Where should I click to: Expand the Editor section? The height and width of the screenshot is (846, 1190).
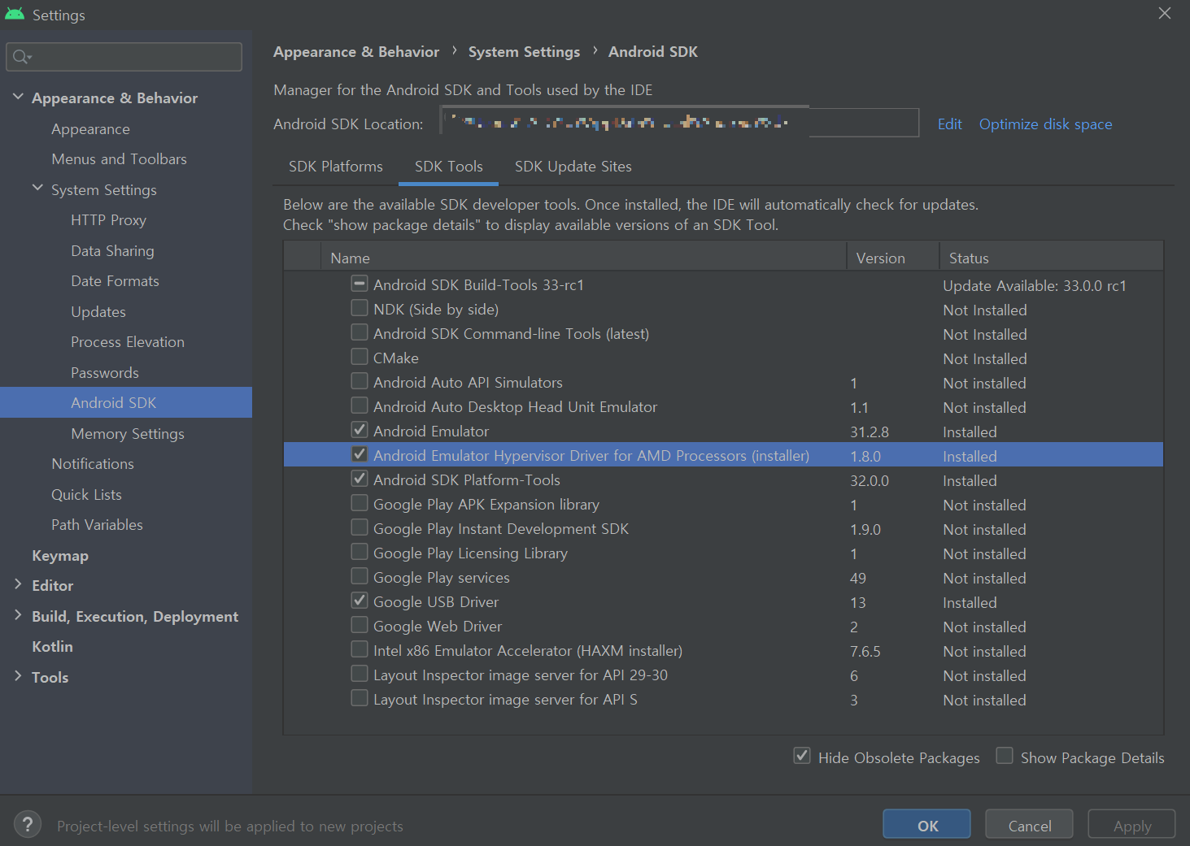point(18,584)
